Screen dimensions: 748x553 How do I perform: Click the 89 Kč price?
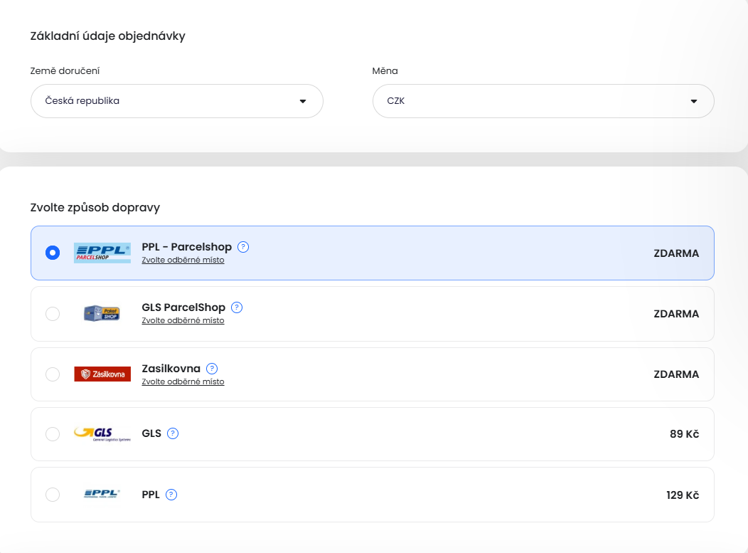684,434
